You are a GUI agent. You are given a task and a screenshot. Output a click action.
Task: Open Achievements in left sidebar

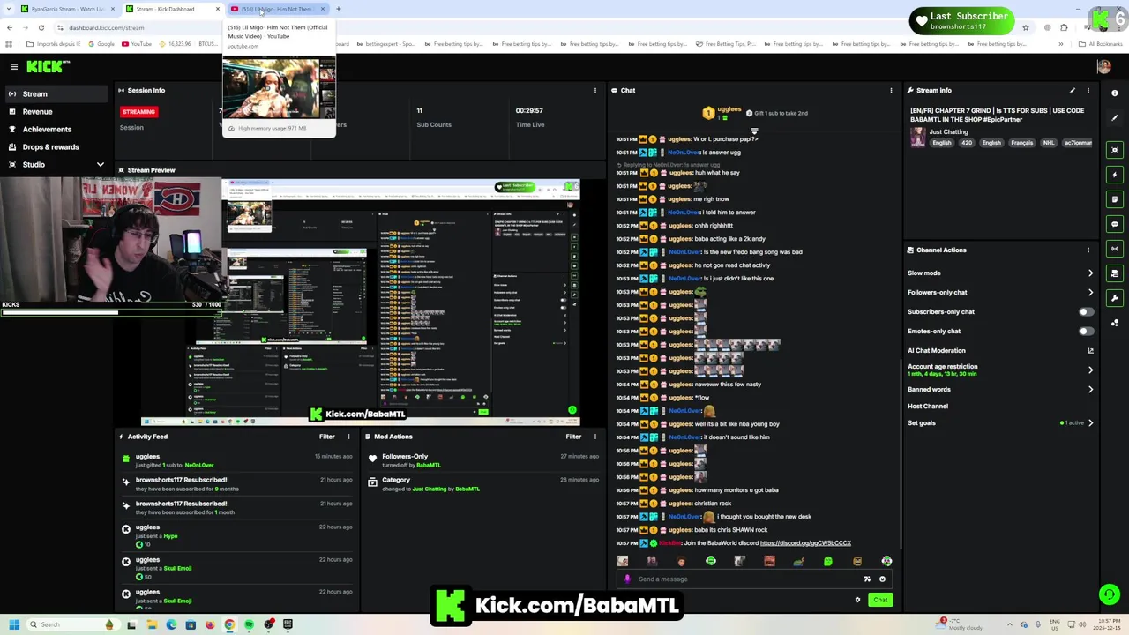pos(55,129)
